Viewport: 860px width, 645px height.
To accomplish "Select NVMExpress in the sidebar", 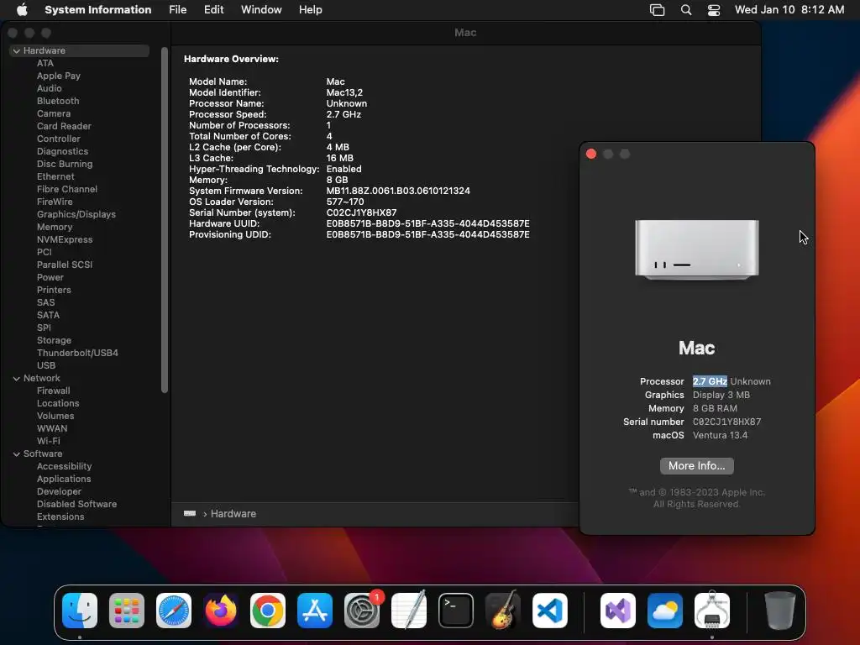I will click(64, 239).
